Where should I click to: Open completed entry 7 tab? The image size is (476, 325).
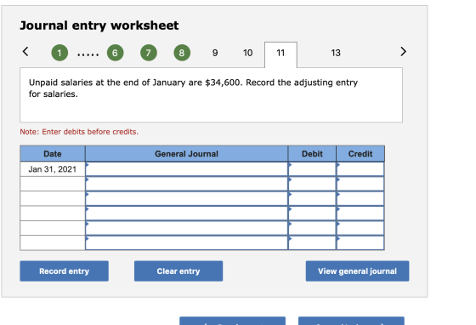[149, 53]
